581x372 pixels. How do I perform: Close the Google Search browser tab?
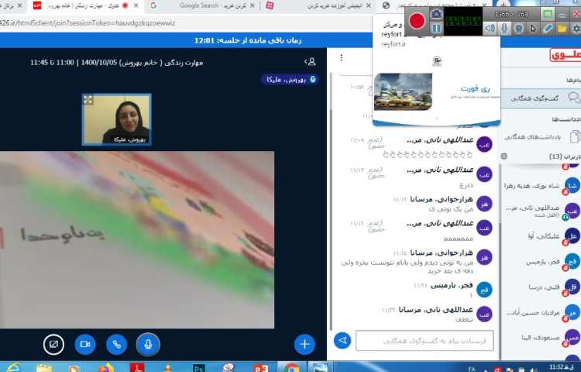click(x=253, y=5)
